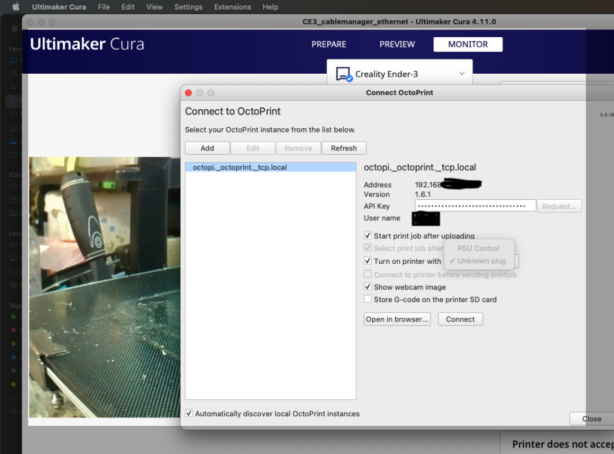Select octopi._octoprint._tcp.local in the instance list
The width and height of the screenshot is (614, 454).
(270, 167)
